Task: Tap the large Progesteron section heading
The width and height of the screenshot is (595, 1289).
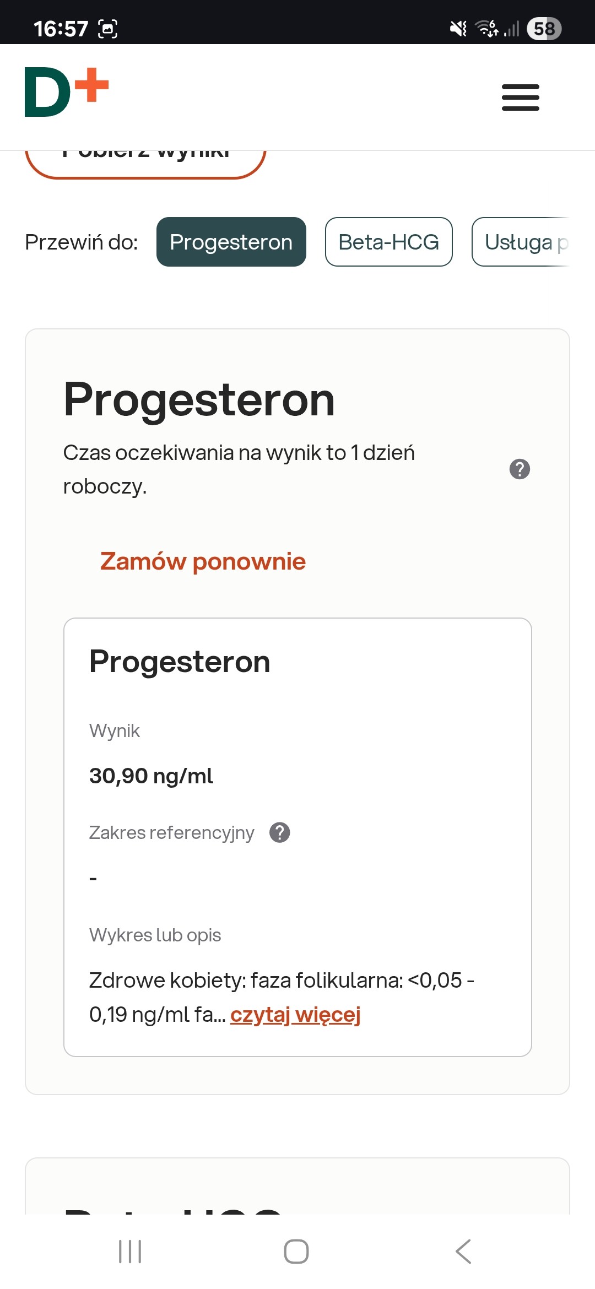Action: pos(199,400)
